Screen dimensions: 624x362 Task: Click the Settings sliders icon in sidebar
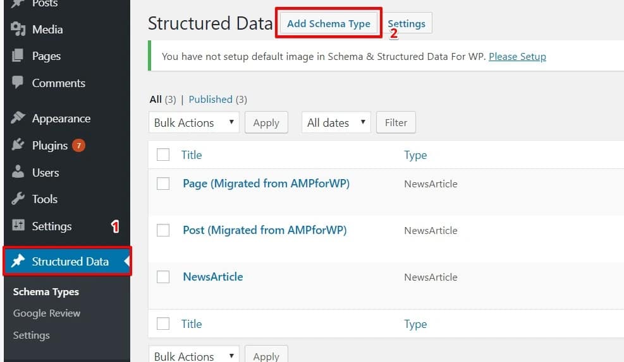[x=18, y=225]
